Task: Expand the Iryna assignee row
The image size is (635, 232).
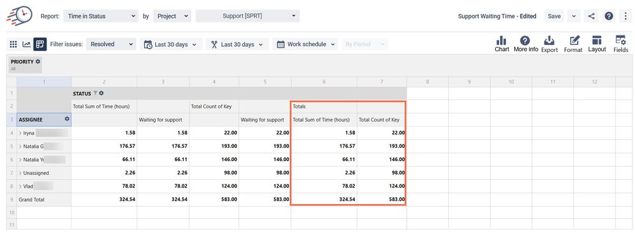Action: [x=20, y=133]
